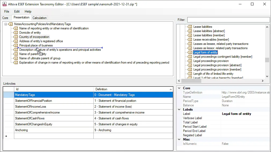Select the StatementOfIncomeLoss linkrole Id cell

click(54, 107)
